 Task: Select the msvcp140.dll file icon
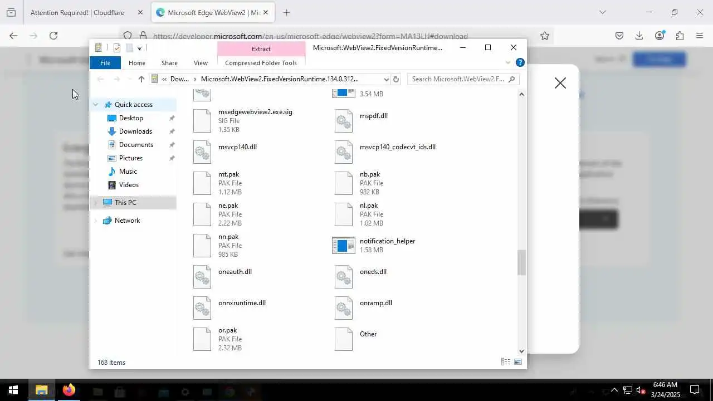pos(202,152)
